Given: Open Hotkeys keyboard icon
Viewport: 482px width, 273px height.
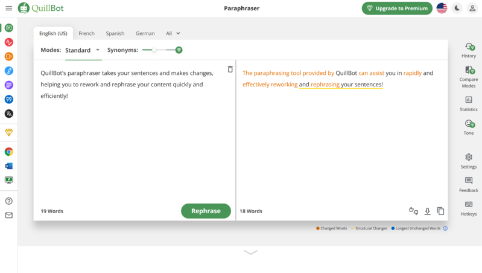Looking at the screenshot, I should tap(469, 205).
